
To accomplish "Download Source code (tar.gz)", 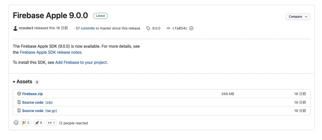I will point(39,111).
